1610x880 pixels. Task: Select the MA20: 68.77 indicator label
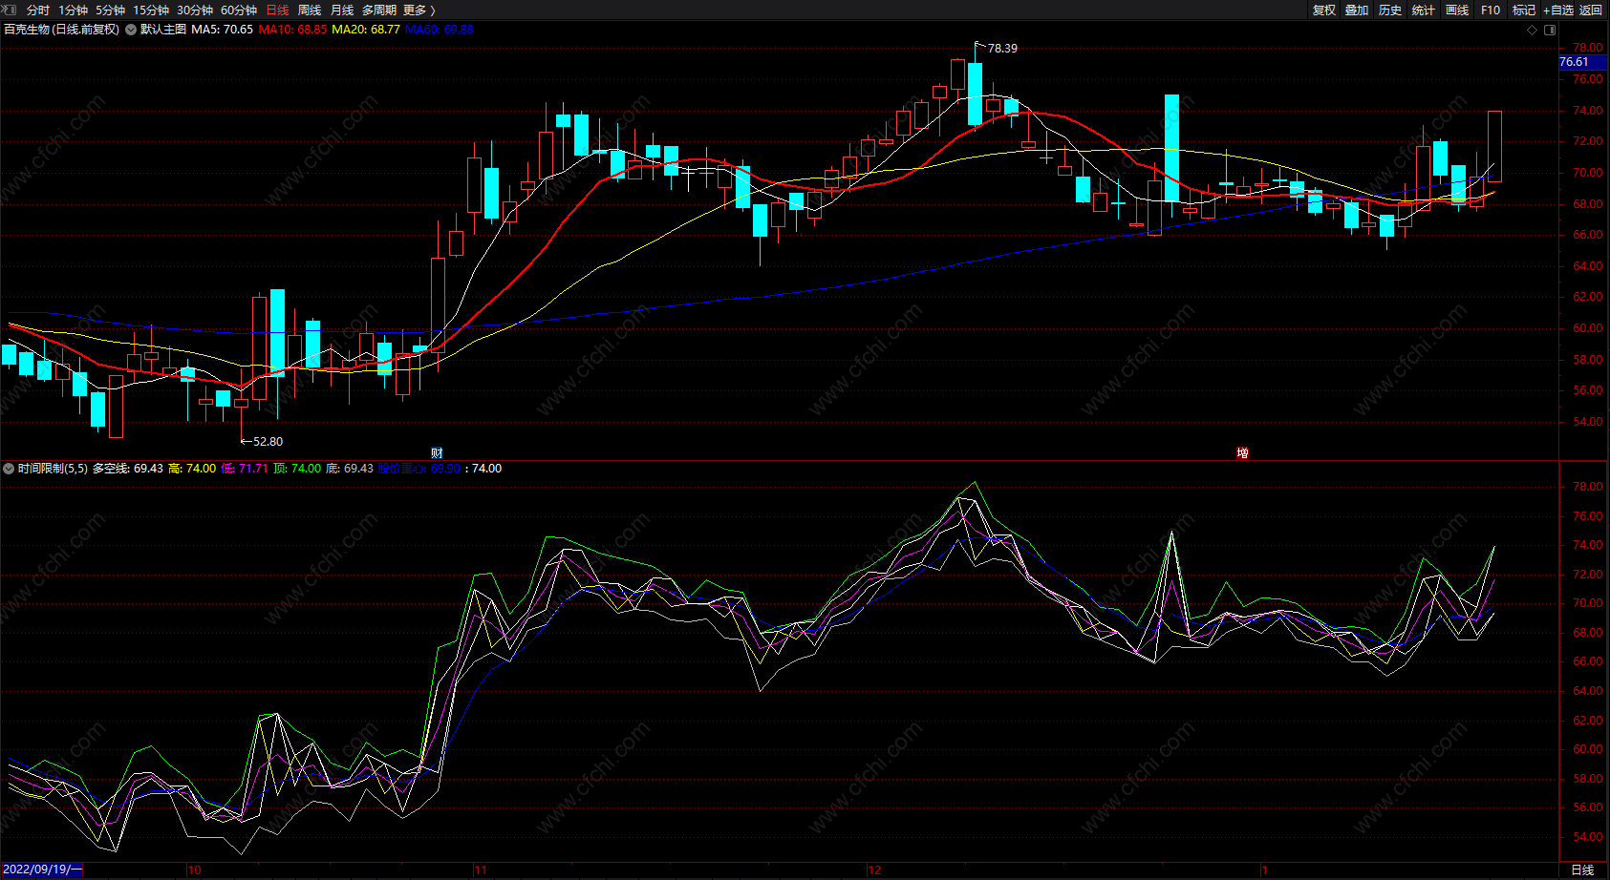point(366,30)
